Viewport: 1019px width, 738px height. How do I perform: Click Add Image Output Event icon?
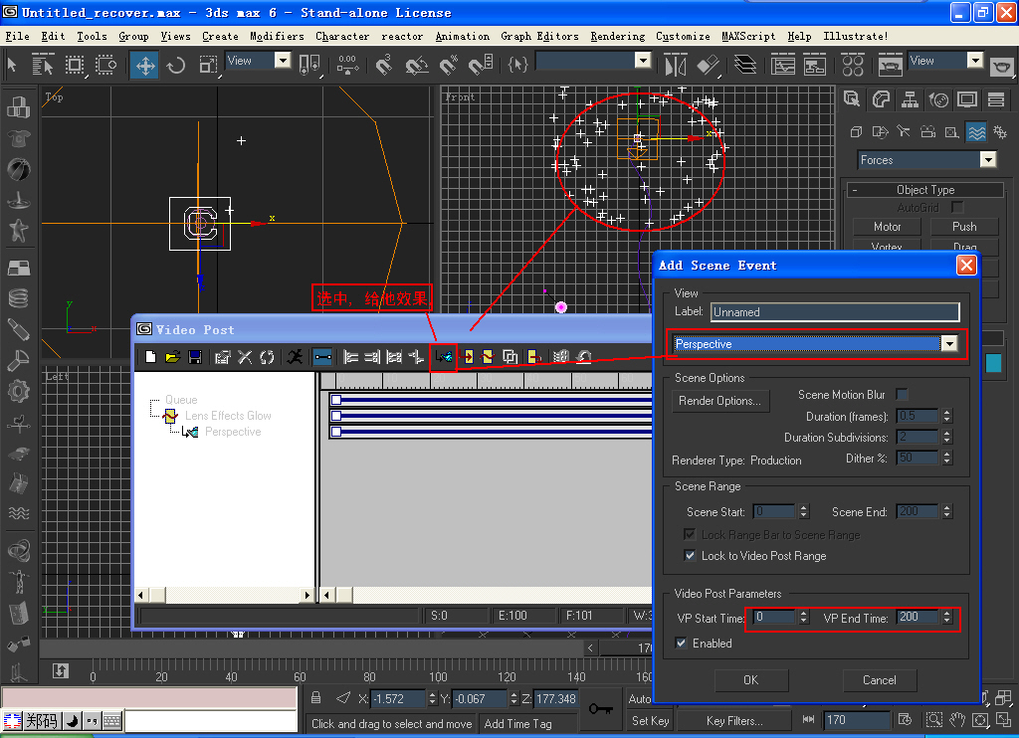coord(534,357)
